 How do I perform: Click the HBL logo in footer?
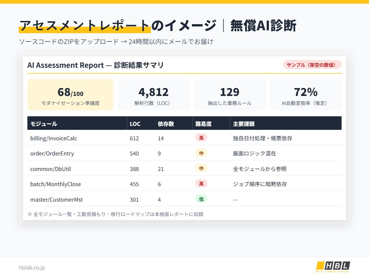coord(333,267)
